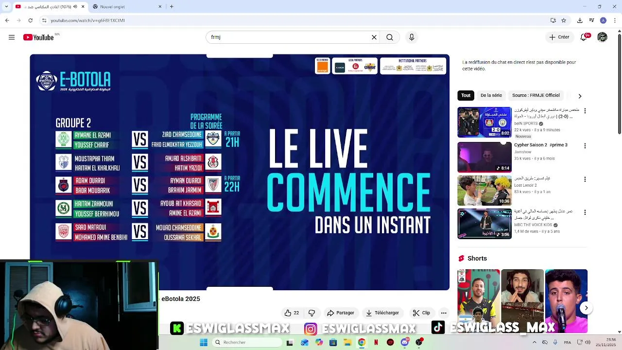Viewport: 622px width, 350px height.
Task: Open the Chrome three-dot menu
Action: point(615,20)
